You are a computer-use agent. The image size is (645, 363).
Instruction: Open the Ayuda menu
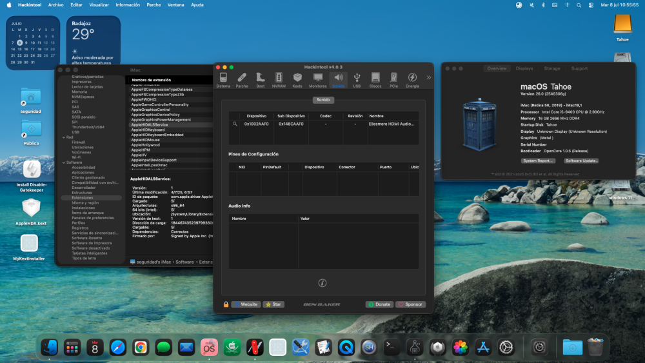pos(197,5)
